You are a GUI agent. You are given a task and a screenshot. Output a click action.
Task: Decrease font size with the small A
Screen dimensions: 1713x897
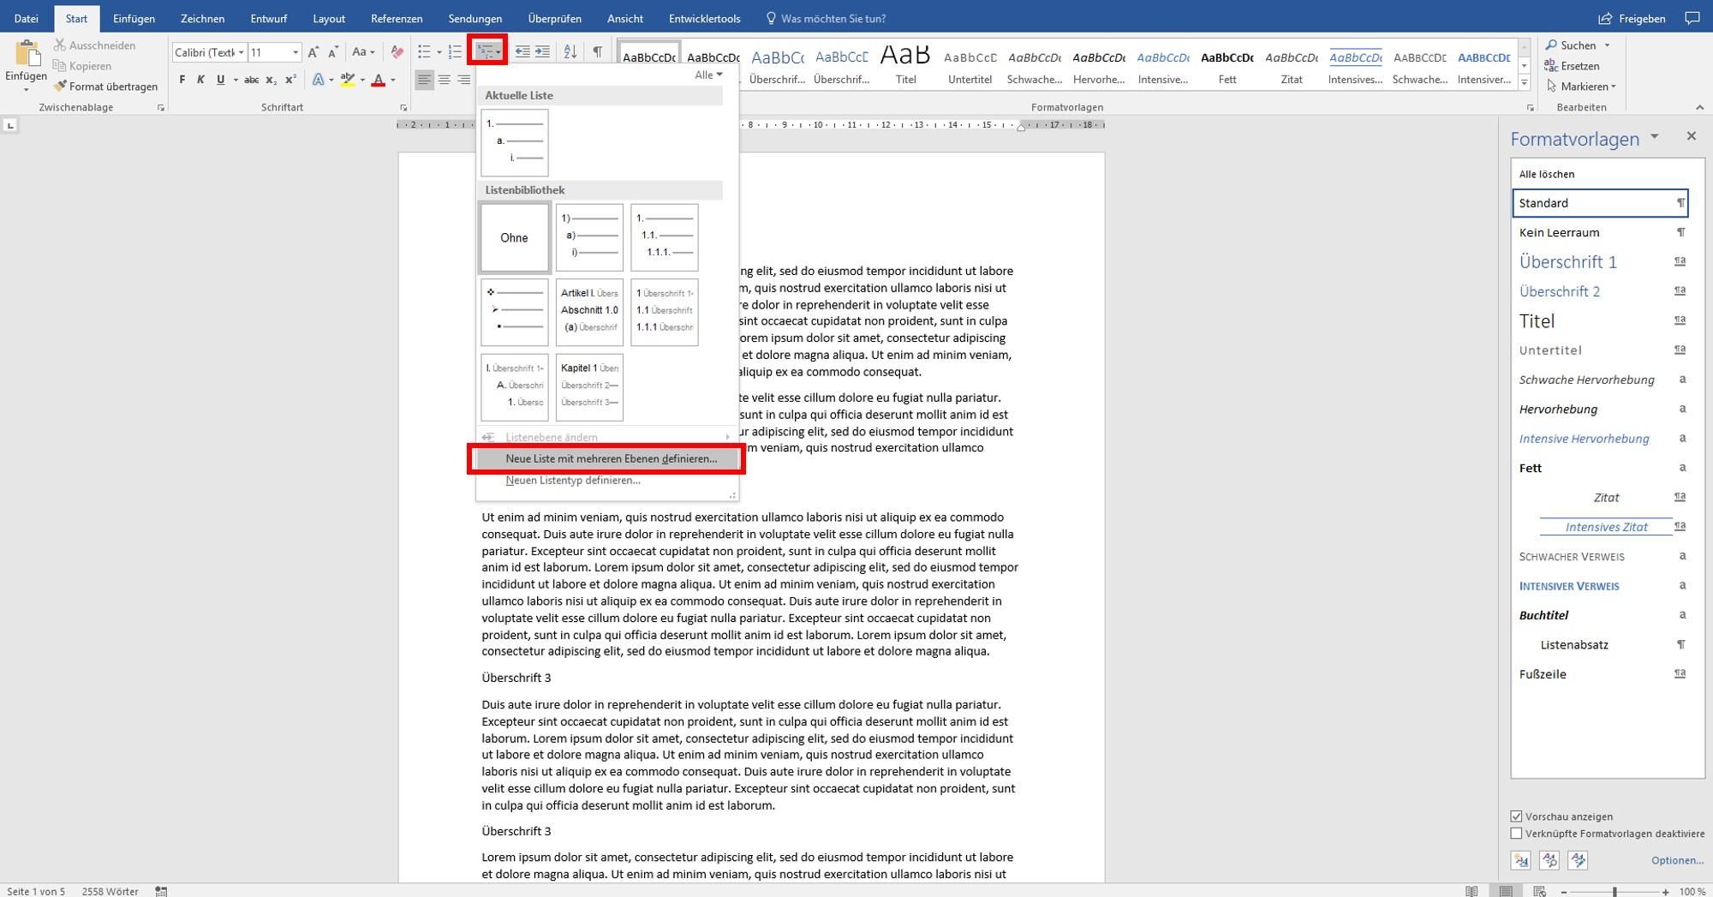click(333, 52)
